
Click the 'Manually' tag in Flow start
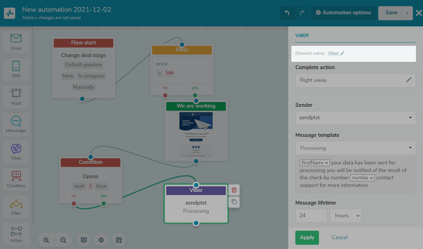[84, 87]
